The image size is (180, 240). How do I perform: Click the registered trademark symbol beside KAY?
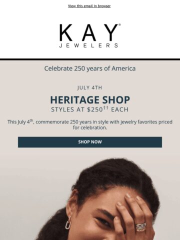click(119, 24)
